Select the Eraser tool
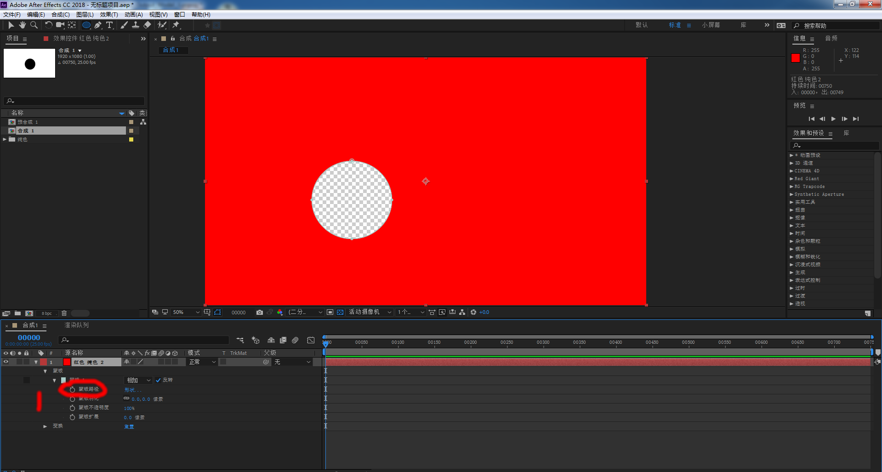 point(148,25)
